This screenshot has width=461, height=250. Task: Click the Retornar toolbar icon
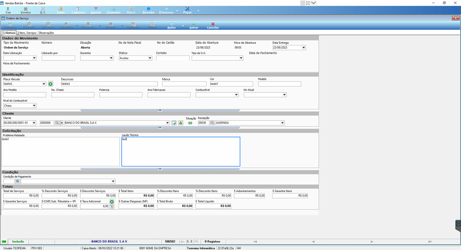(x=10, y=26)
